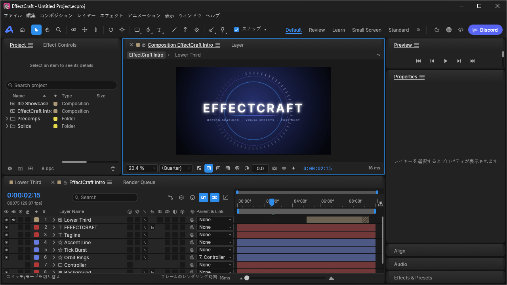Image resolution: width=507 pixels, height=285 pixels.
Task: Open the エフェクト menu
Action: click(112, 15)
